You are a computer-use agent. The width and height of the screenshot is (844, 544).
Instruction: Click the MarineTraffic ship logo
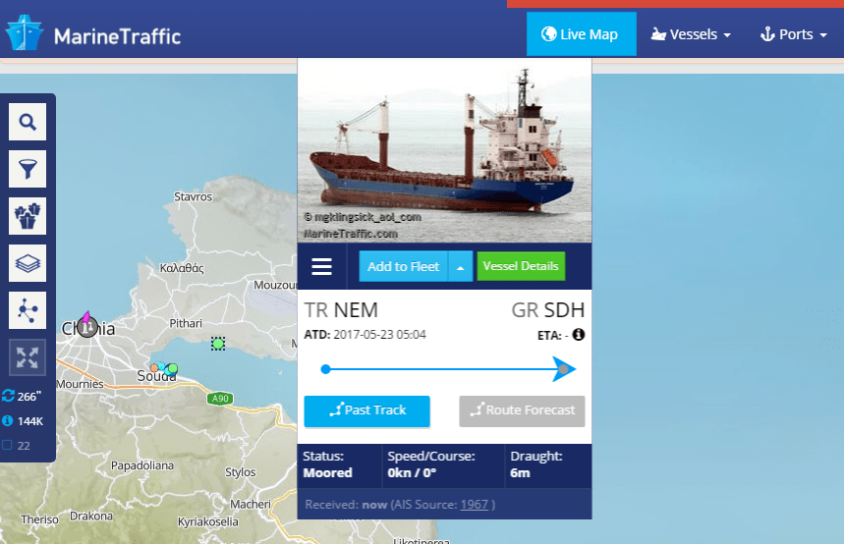25,33
